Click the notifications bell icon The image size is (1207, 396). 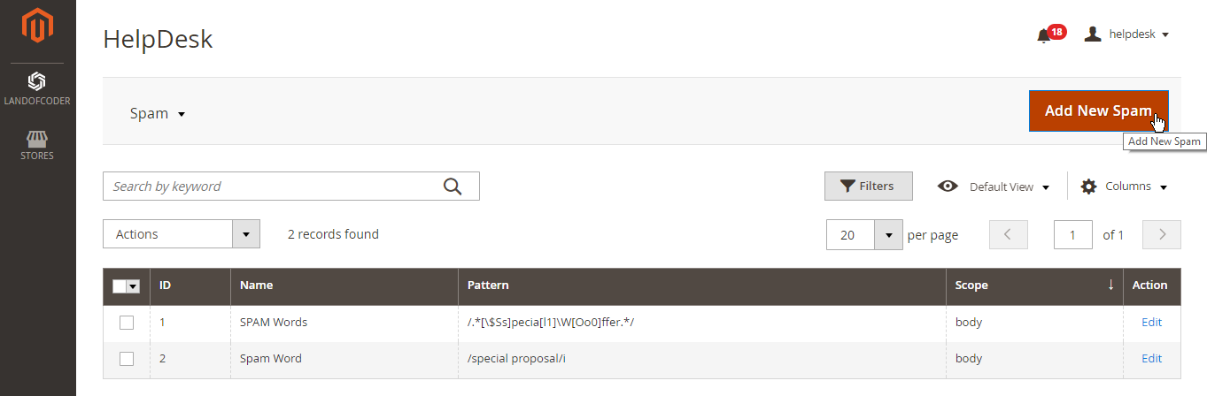click(1043, 35)
